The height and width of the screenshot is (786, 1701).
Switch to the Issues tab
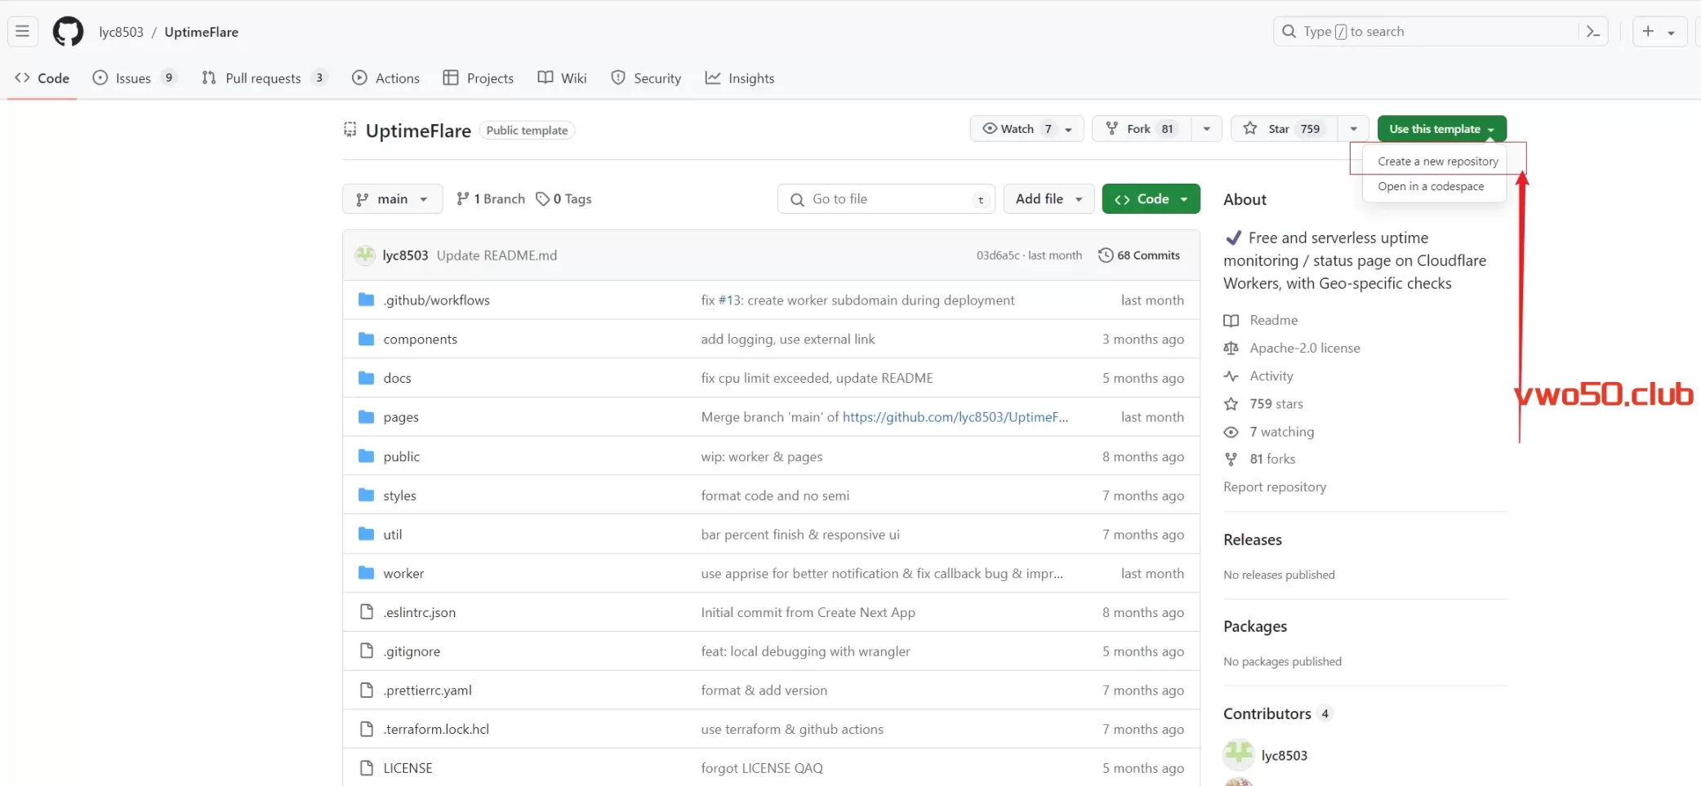click(x=133, y=78)
